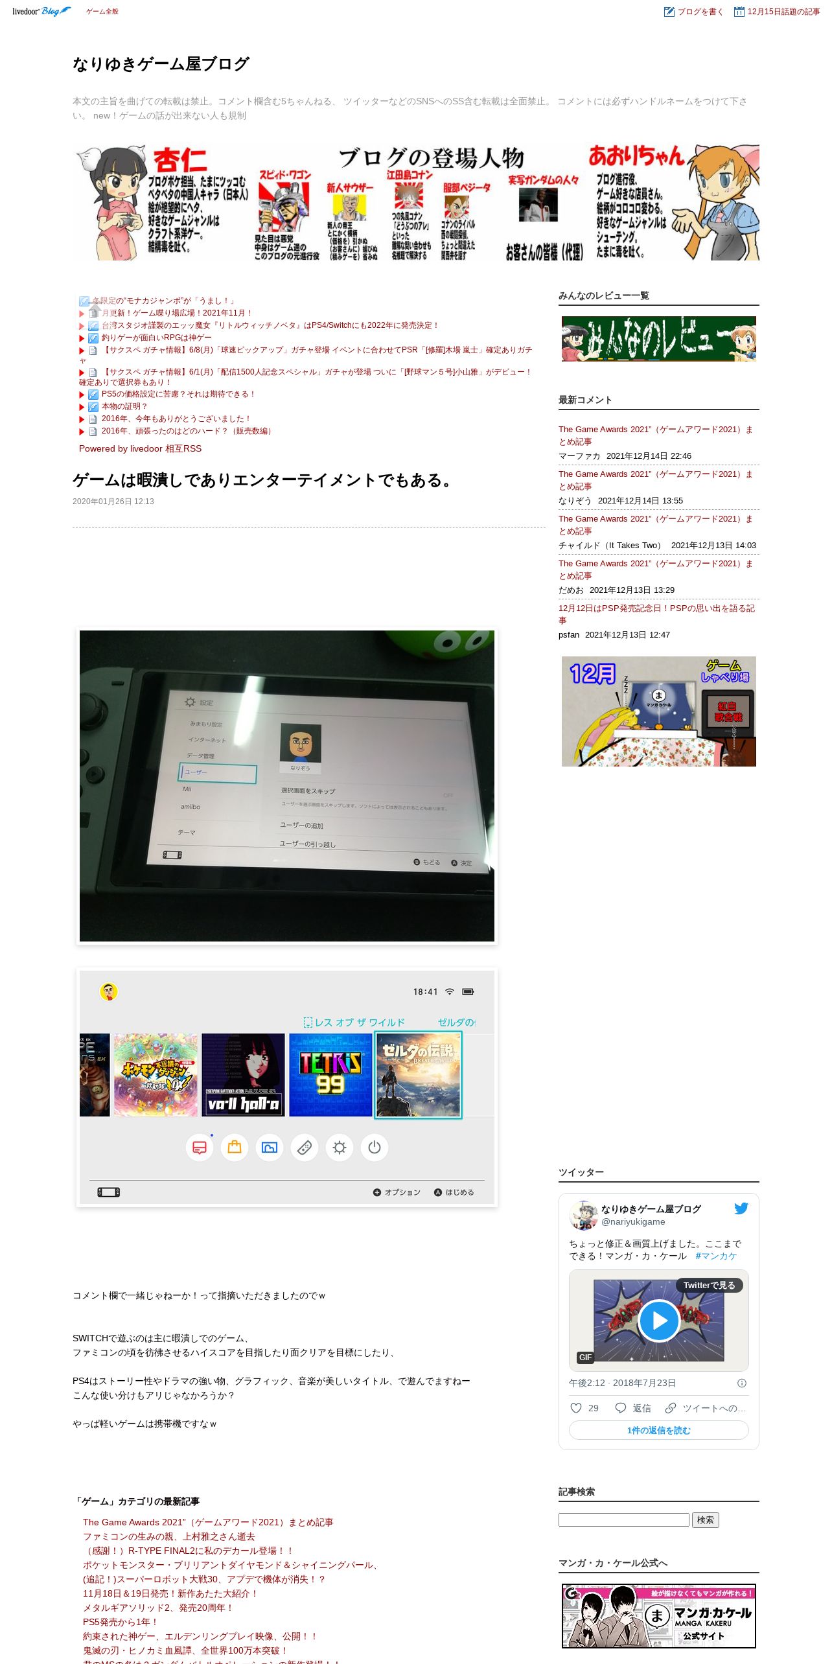Viewport: 832px width, 1664px height.
Task: Open PS5の価格設定に苦慮? link
Action: (179, 394)
